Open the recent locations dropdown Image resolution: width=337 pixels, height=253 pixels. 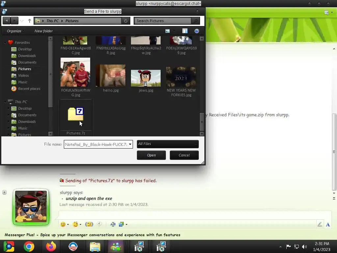tap(22, 21)
